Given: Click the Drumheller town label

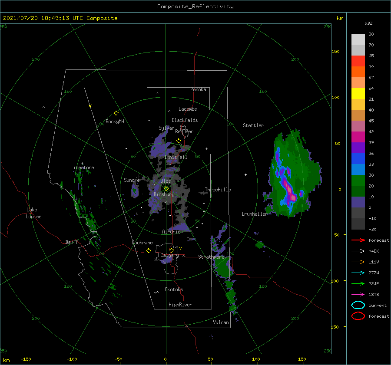Looking at the screenshot, I should tap(255, 214).
